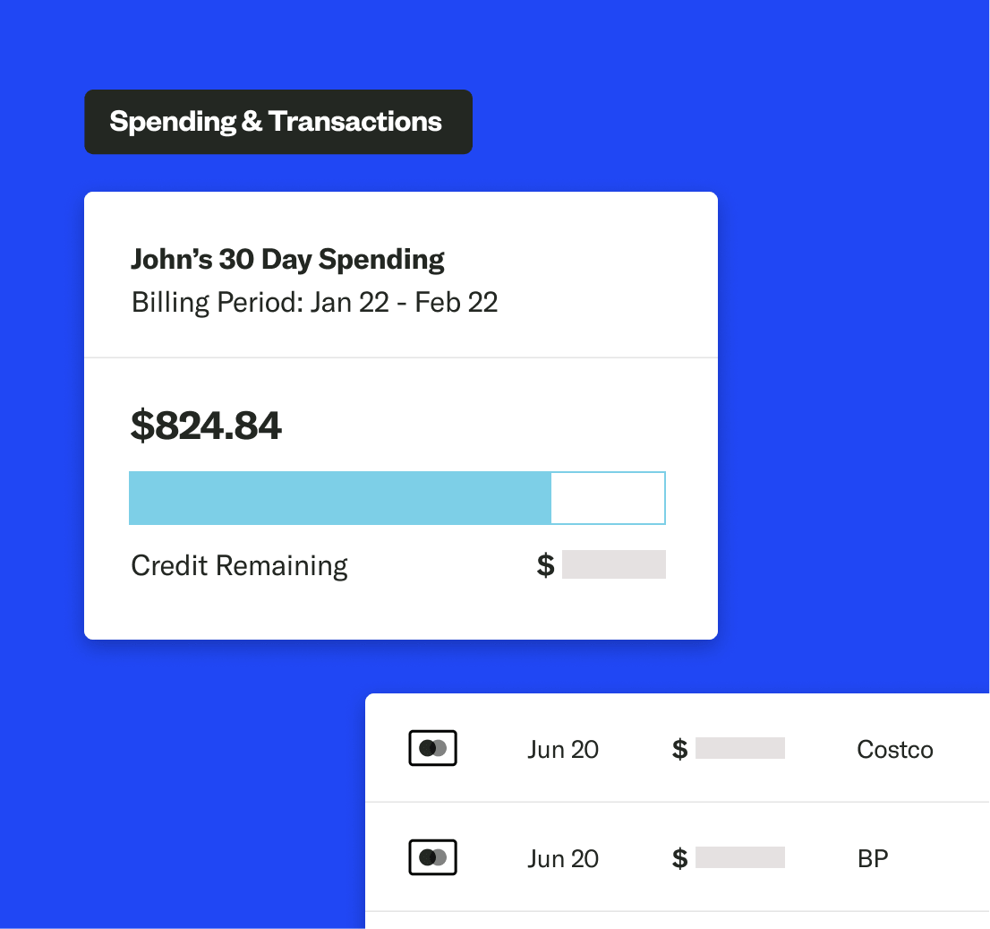Click the unfilled white end of spending bar
Image resolution: width=990 pixels, height=929 pixels.
click(x=607, y=498)
